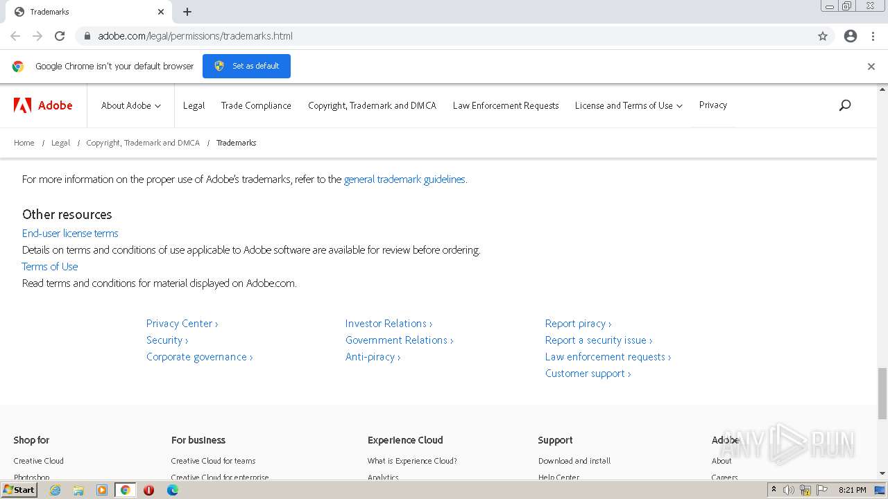This screenshot has height=499, width=888.
Task: Open Creative Cloud for teams link
Action: pos(213,461)
